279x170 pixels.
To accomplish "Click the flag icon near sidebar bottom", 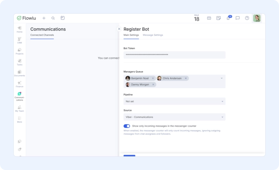I will point(19,141).
